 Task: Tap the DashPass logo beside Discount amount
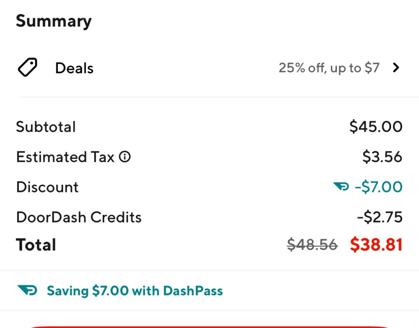pyautogui.click(x=341, y=186)
